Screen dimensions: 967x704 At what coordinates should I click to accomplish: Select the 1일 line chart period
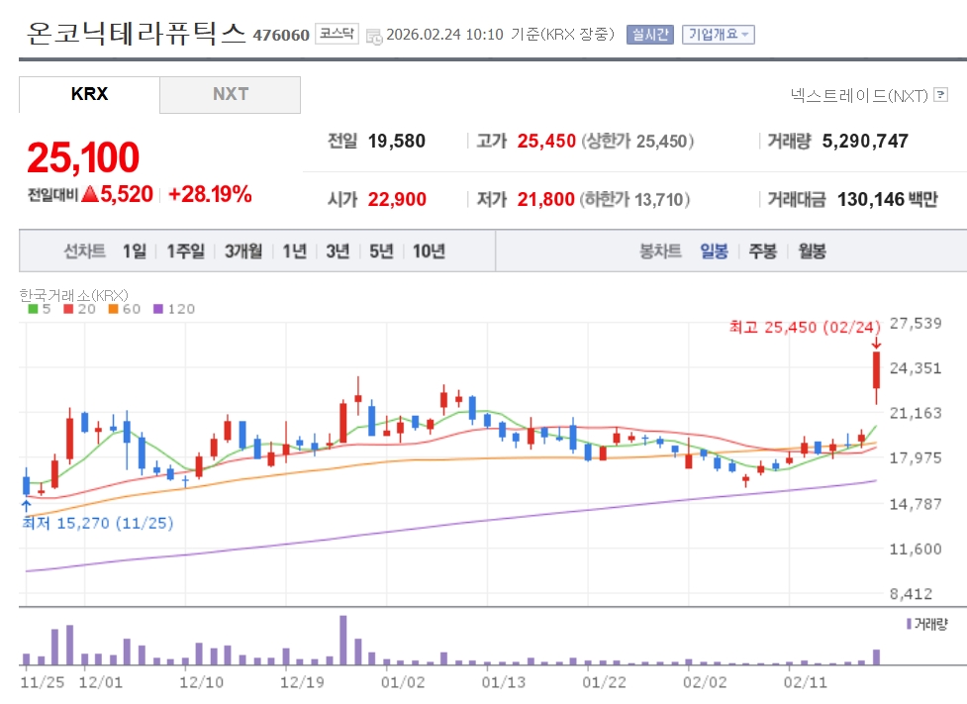[x=135, y=251]
